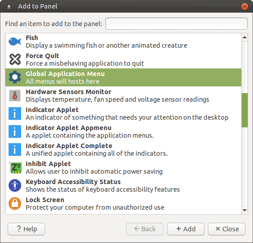Click the Force Quit X icon

coord(15,59)
